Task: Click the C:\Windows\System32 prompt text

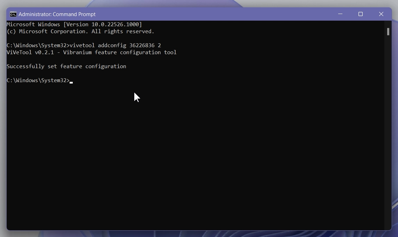Action: tap(38, 80)
